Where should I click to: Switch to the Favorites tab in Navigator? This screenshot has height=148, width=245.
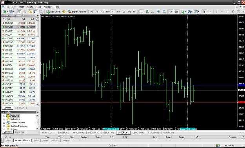click(x=20, y=132)
